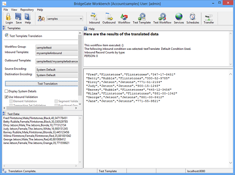Click the account users icon beside samples
This screenshot has width=235, height=175.
tap(41, 19)
